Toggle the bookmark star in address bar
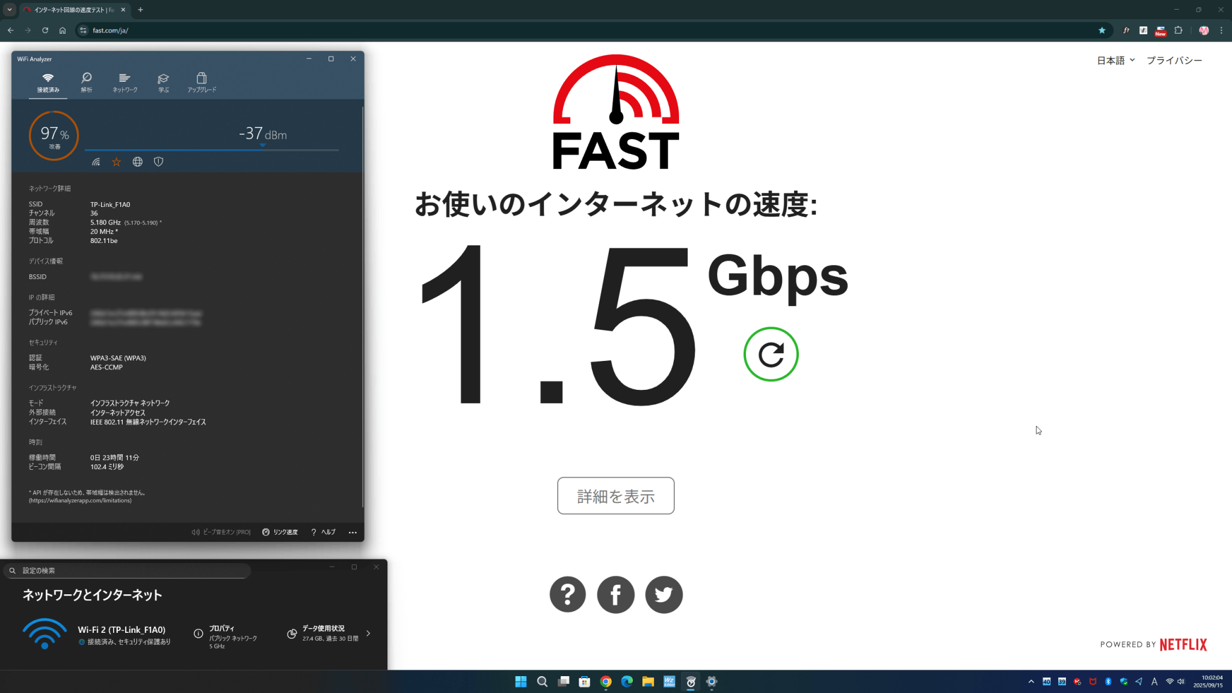This screenshot has height=693, width=1232. [x=1101, y=30]
